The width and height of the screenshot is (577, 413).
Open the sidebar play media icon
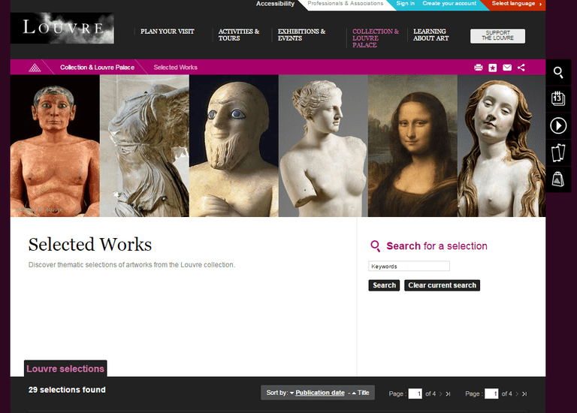(x=558, y=125)
